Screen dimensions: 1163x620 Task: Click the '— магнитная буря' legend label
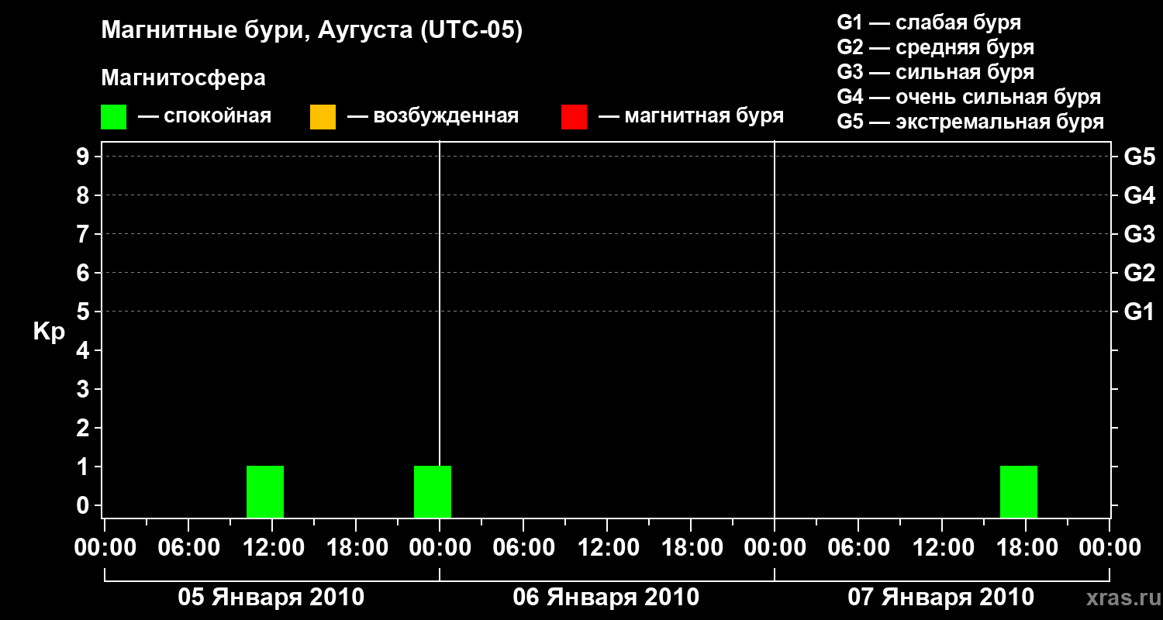click(691, 116)
